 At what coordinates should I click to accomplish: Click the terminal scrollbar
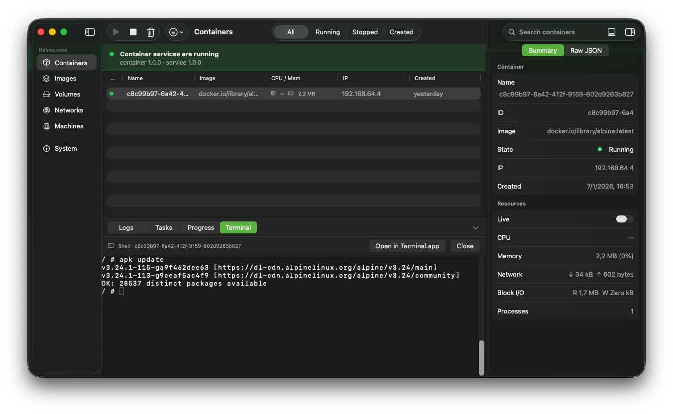pos(481,358)
